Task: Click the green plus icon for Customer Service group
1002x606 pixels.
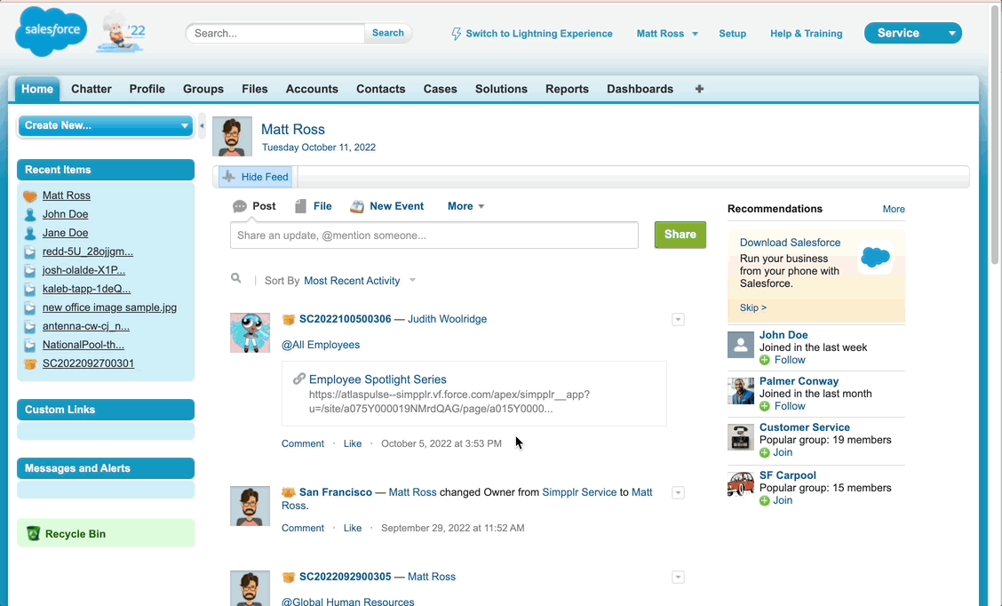Action: point(764,452)
